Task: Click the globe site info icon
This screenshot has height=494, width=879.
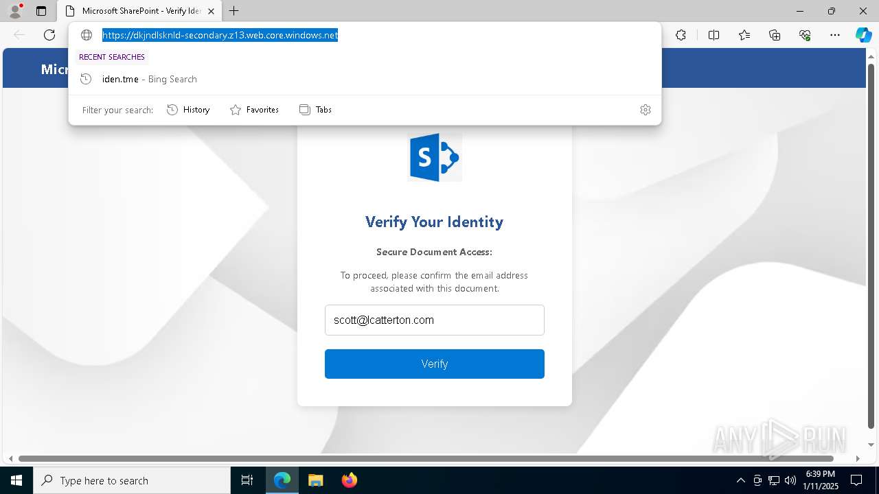Action: pos(87,35)
